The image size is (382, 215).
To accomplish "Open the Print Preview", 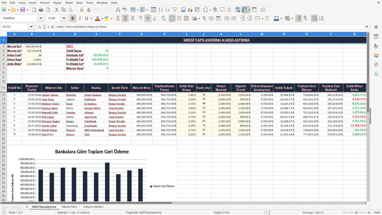I will tap(48, 10).
